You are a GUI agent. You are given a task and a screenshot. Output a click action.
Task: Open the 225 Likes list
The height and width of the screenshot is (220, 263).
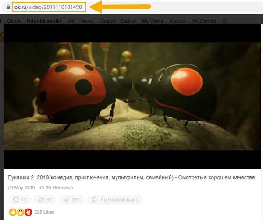tap(44, 212)
